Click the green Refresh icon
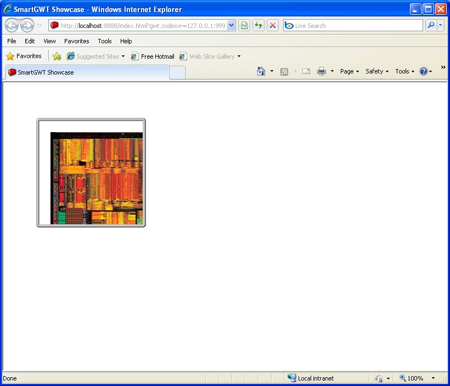This screenshot has width=450, height=386. (258, 26)
